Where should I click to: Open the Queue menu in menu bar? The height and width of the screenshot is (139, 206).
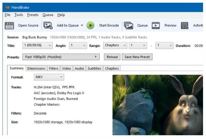48,15
